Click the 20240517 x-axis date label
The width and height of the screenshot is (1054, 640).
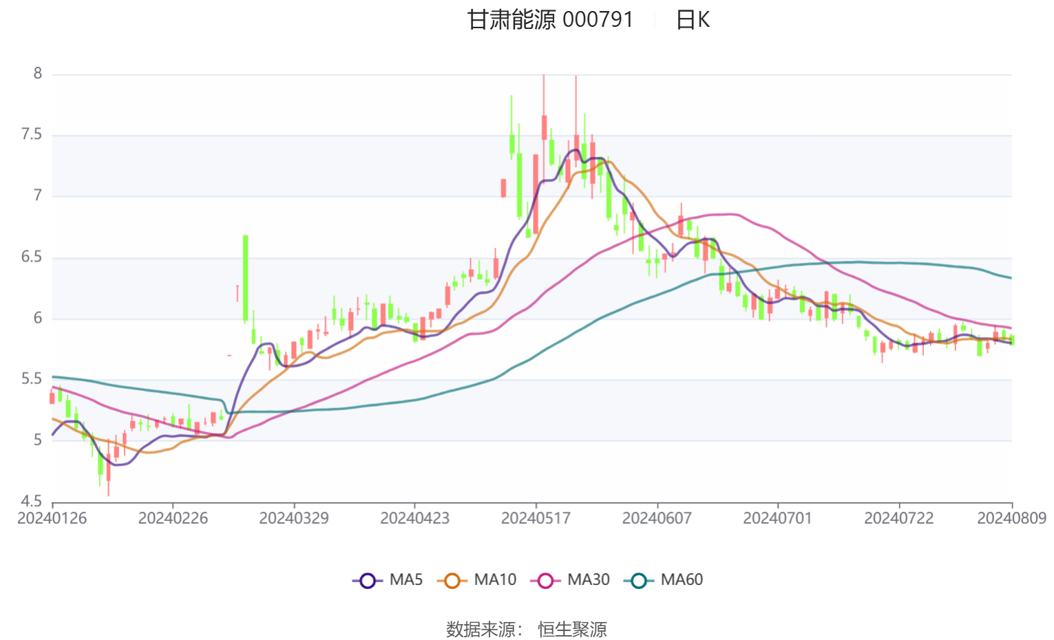click(536, 518)
